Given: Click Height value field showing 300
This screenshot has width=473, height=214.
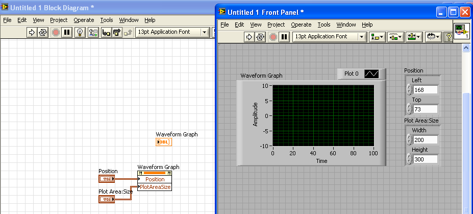Looking at the screenshot, I should click(426, 159).
